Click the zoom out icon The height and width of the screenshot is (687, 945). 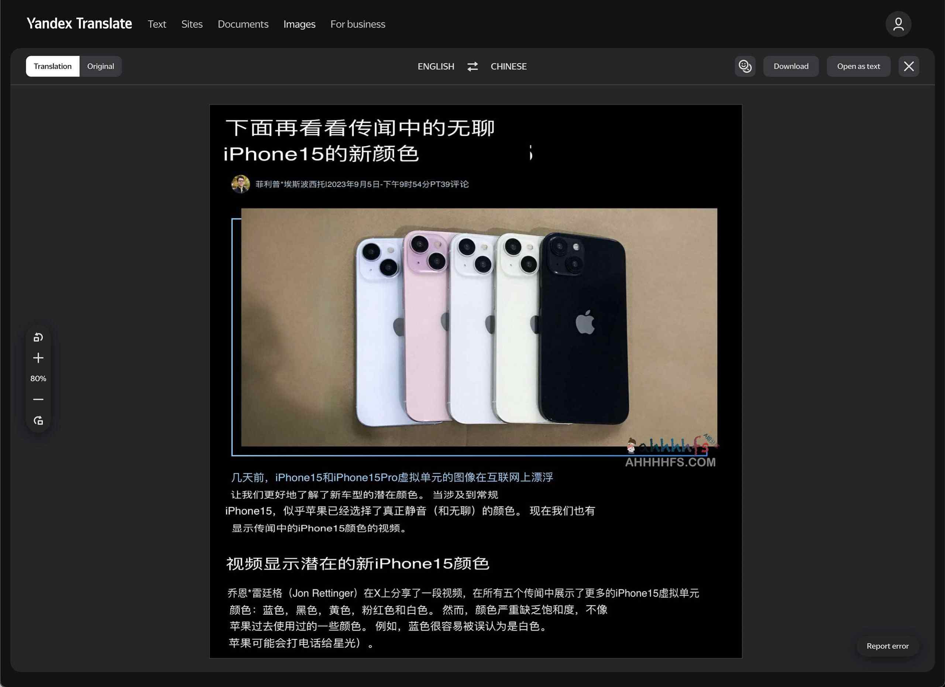tap(38, 399)
